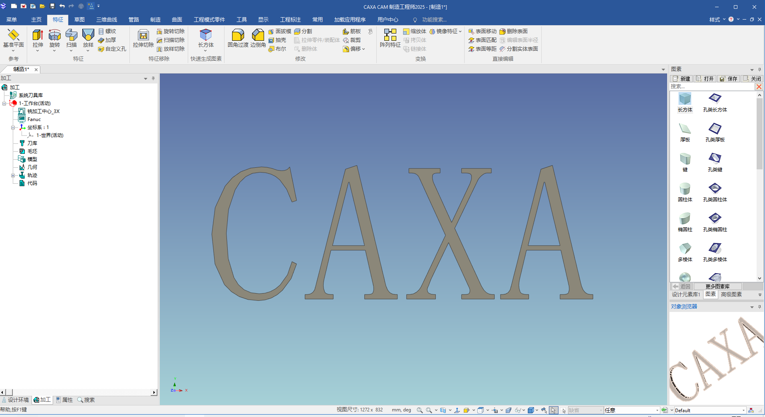Collapse the 1-工作台(活动) tree node

coord(4,103)
